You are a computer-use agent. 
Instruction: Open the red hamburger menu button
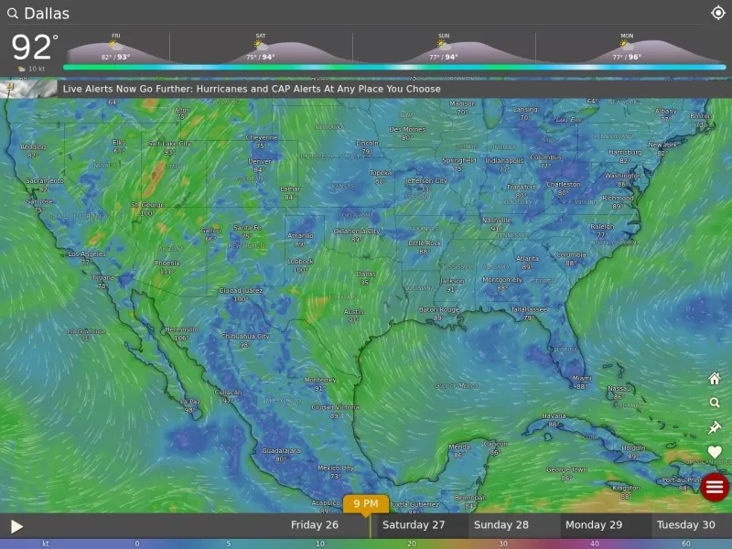pyautogui.click(x=715, y=488)
